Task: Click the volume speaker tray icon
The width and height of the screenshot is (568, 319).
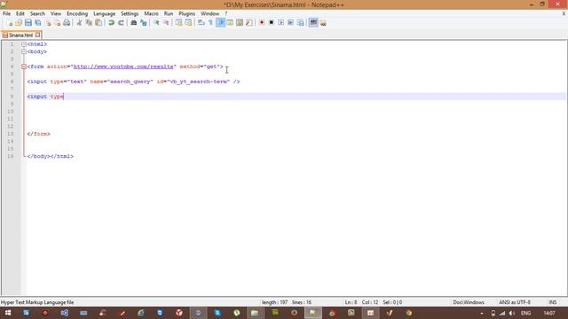Action: (511, 313)
